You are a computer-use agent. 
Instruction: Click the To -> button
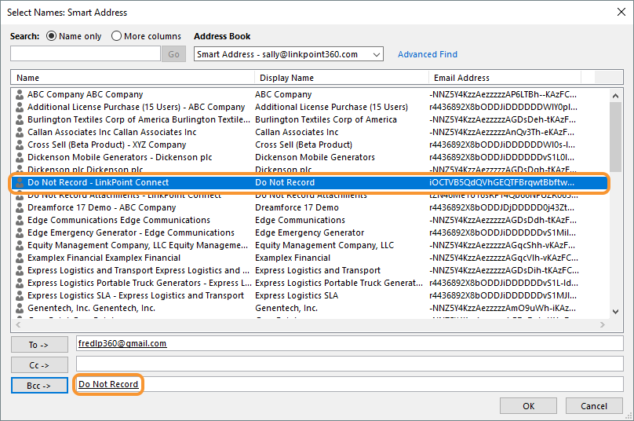click(39, 345)
